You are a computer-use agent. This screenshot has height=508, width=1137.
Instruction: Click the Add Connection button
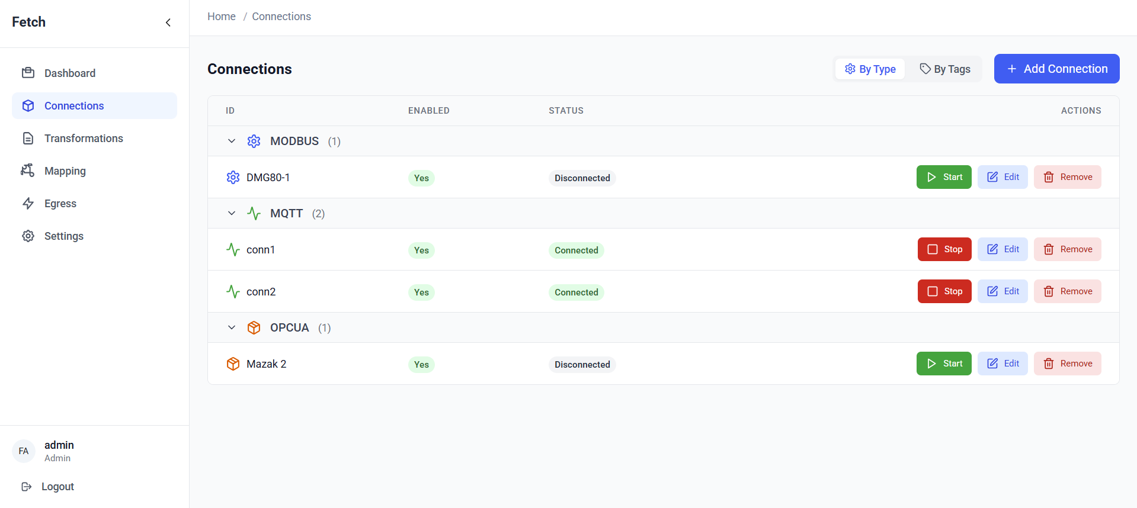[1056, 69]
